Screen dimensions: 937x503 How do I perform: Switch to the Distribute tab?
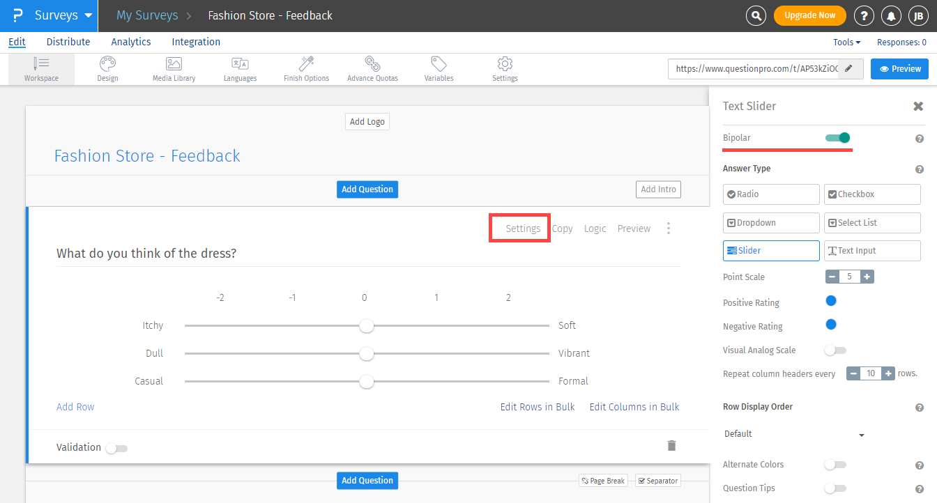click(x=68, y=42)
